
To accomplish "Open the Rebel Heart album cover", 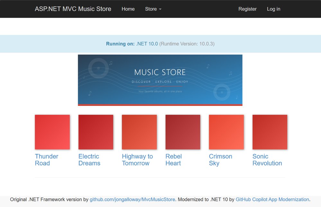I will (x=183, y=132).
